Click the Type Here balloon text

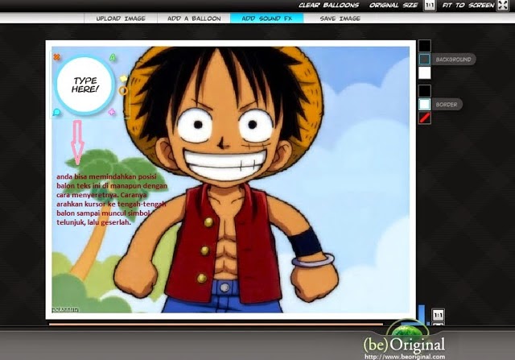(x=85, y=85)
